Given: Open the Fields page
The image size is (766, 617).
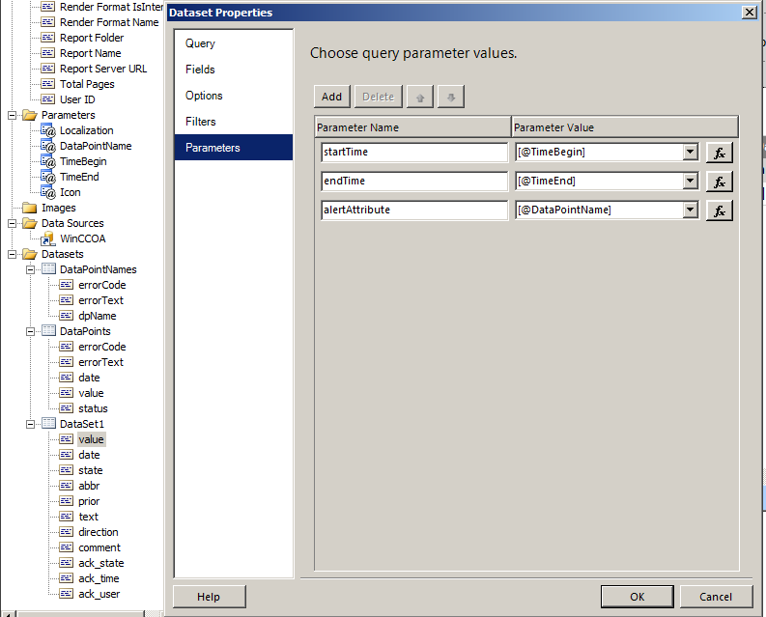Looking at the screenshot, I should point(200,70).
